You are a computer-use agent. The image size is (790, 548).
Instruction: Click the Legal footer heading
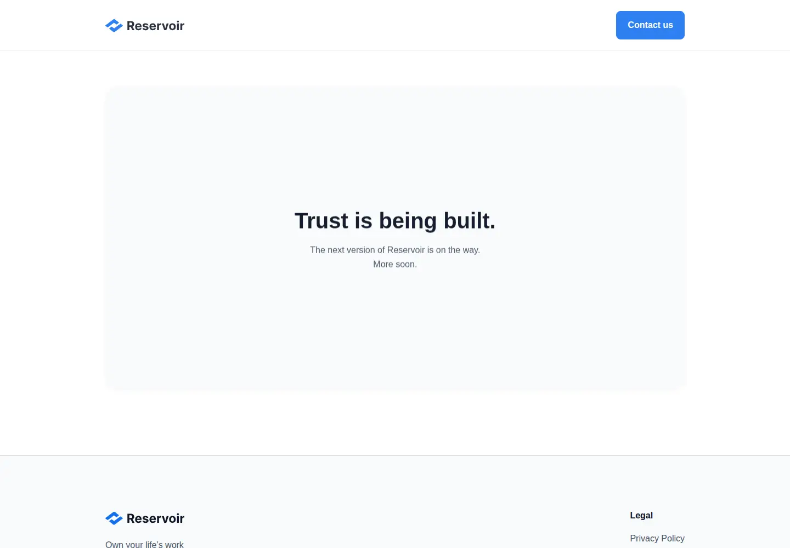[x=641, y=515]
